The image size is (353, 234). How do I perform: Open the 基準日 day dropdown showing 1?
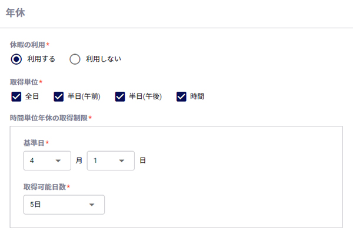pyautogui.click(x=111, y=161)
